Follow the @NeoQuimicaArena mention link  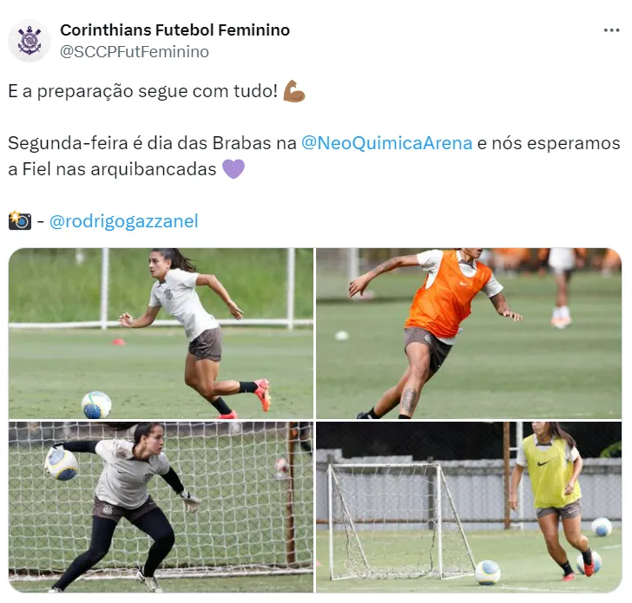pos(386,143)
